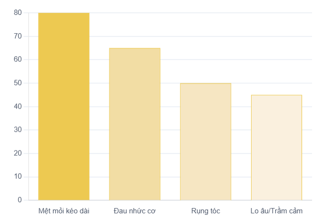This screenshot has width=325, height=222.
Task: Click the 80 y-axis tick label
Action: coord(18,13)
